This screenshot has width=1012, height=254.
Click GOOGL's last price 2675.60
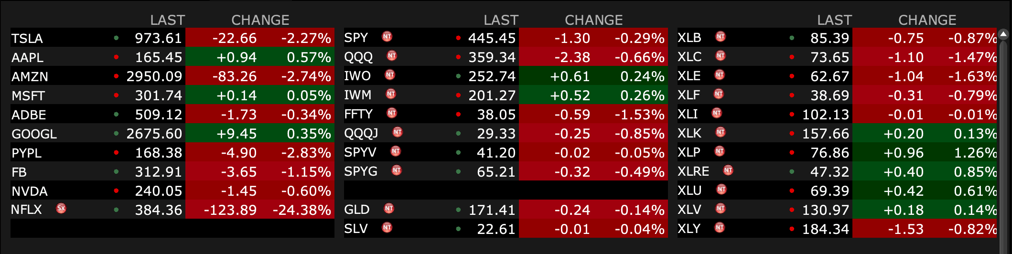154,134
